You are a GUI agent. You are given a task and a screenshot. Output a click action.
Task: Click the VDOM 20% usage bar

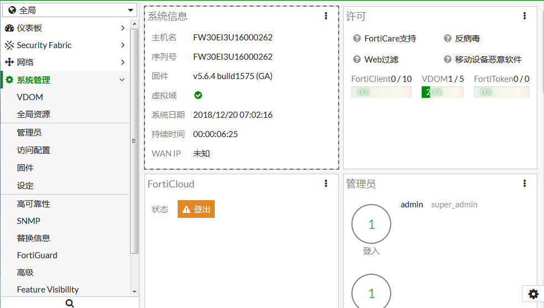pos(442,92)
